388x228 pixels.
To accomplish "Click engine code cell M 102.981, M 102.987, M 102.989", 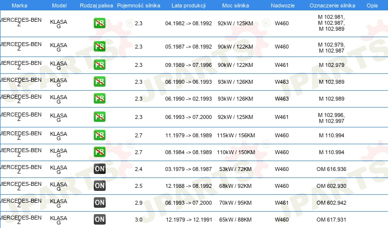I will (x=331, y=23).
